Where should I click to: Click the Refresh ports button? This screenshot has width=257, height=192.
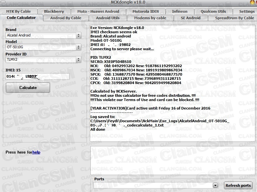click(238, 185)
